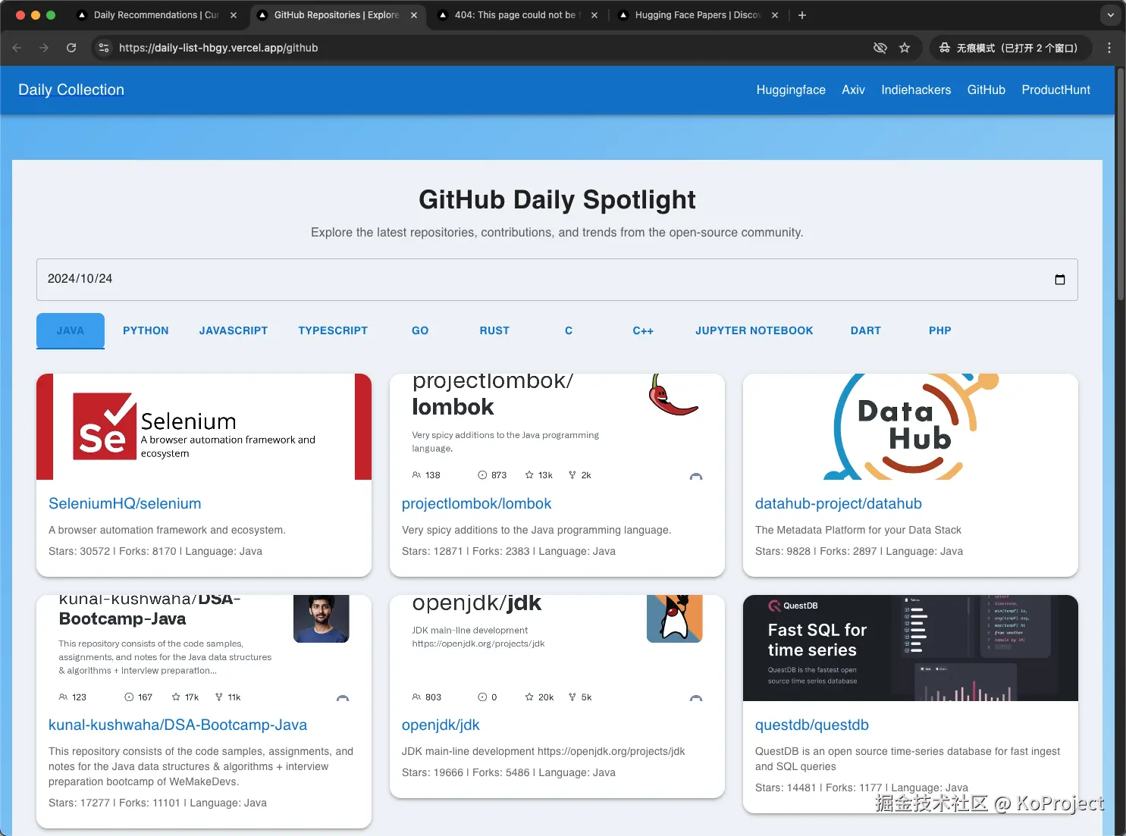
Task: Select the JAVA language tab
Action: pos(71,330)
